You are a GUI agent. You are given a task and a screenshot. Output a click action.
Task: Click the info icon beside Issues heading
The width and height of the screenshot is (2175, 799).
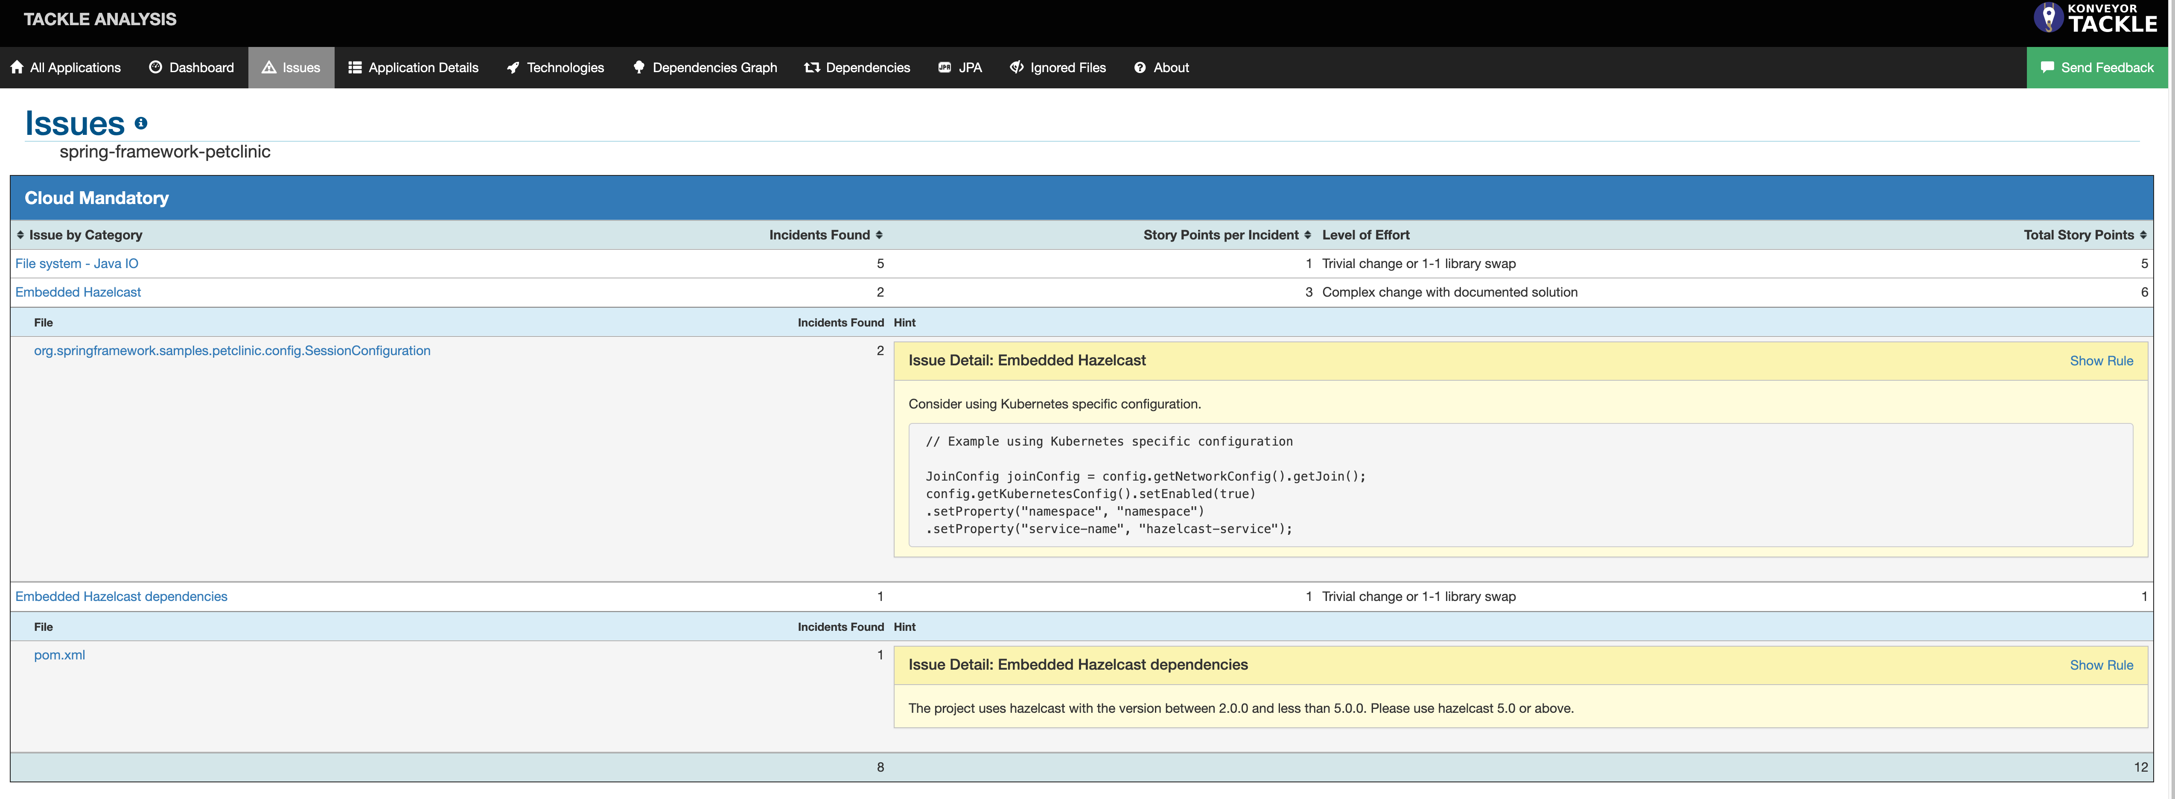[141, 123]
